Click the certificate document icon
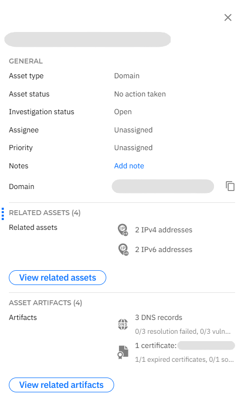Viewport: 241px width, 412px height. [x=122, y=352]
